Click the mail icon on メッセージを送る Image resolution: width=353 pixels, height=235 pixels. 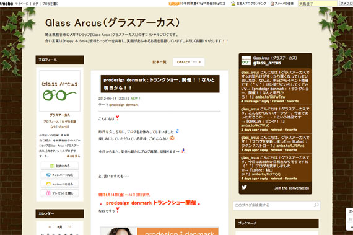(x=48, y=184)
